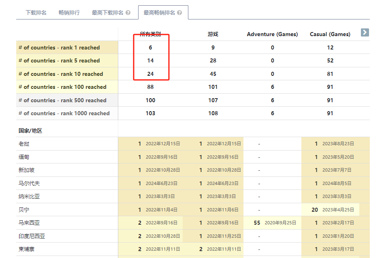Click the 印度尼西亚 country name
Image resolution: width=384 pixels, height=258 pixels.
32,236
